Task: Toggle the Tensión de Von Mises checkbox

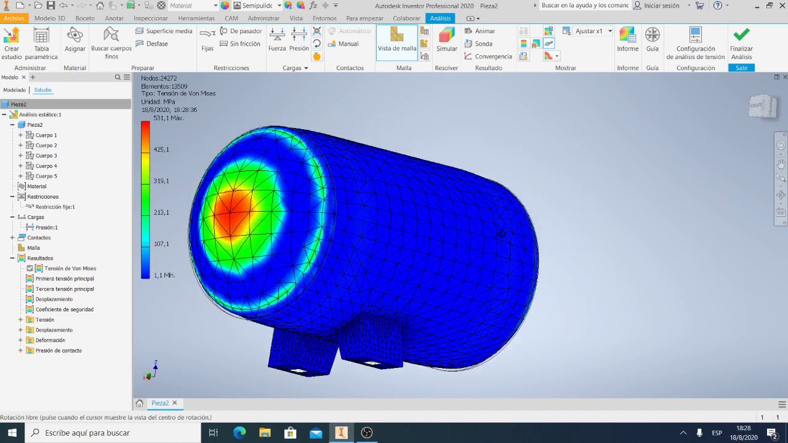Action: tap(30, 268)
